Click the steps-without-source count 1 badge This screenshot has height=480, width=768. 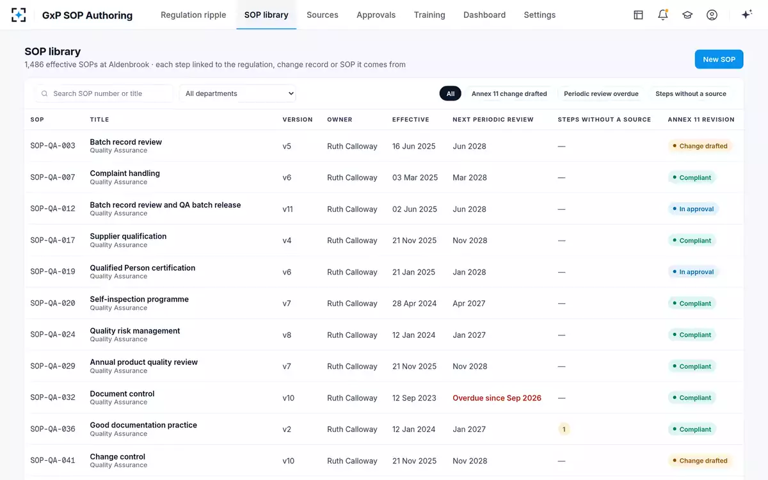(x=564, y=429)
